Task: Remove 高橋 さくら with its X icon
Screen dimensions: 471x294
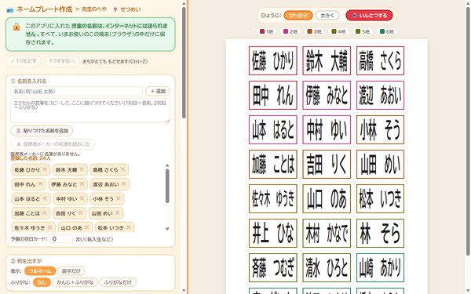Action: [123, 169]
